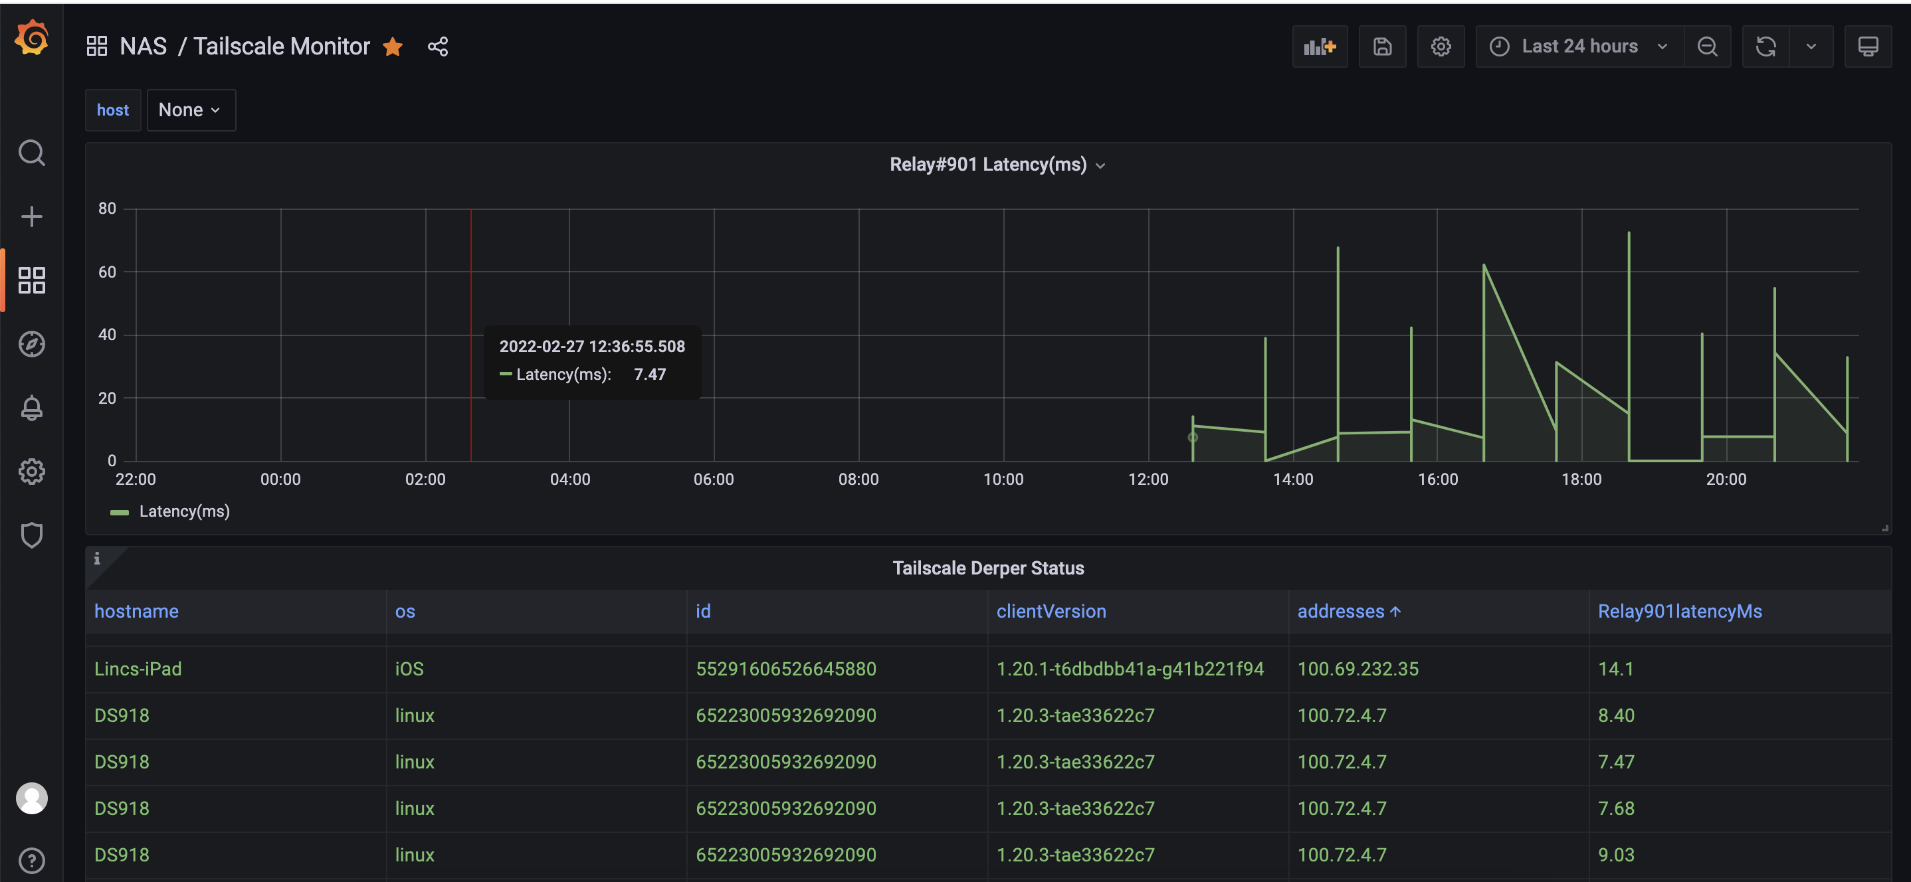Open the Configuration gear in sidebar
The width and height of the screenshot is (1911, 882).
click(x=32, y=472)
